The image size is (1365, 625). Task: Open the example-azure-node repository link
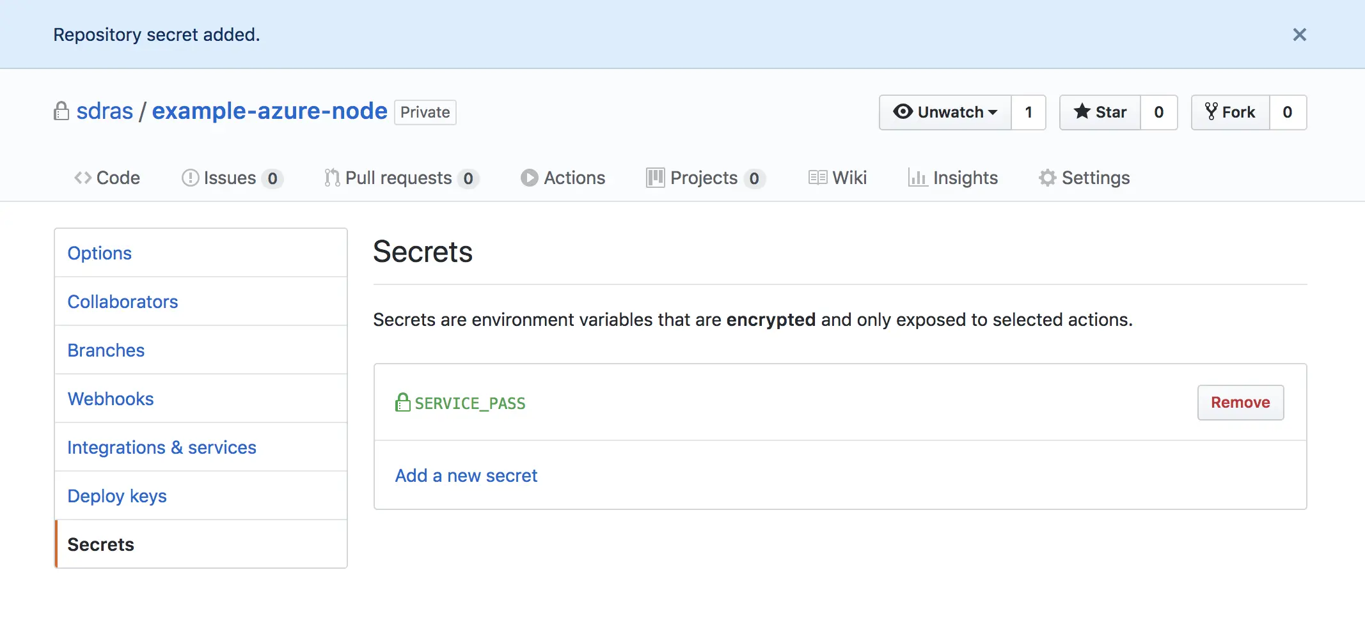pos(269,111)
